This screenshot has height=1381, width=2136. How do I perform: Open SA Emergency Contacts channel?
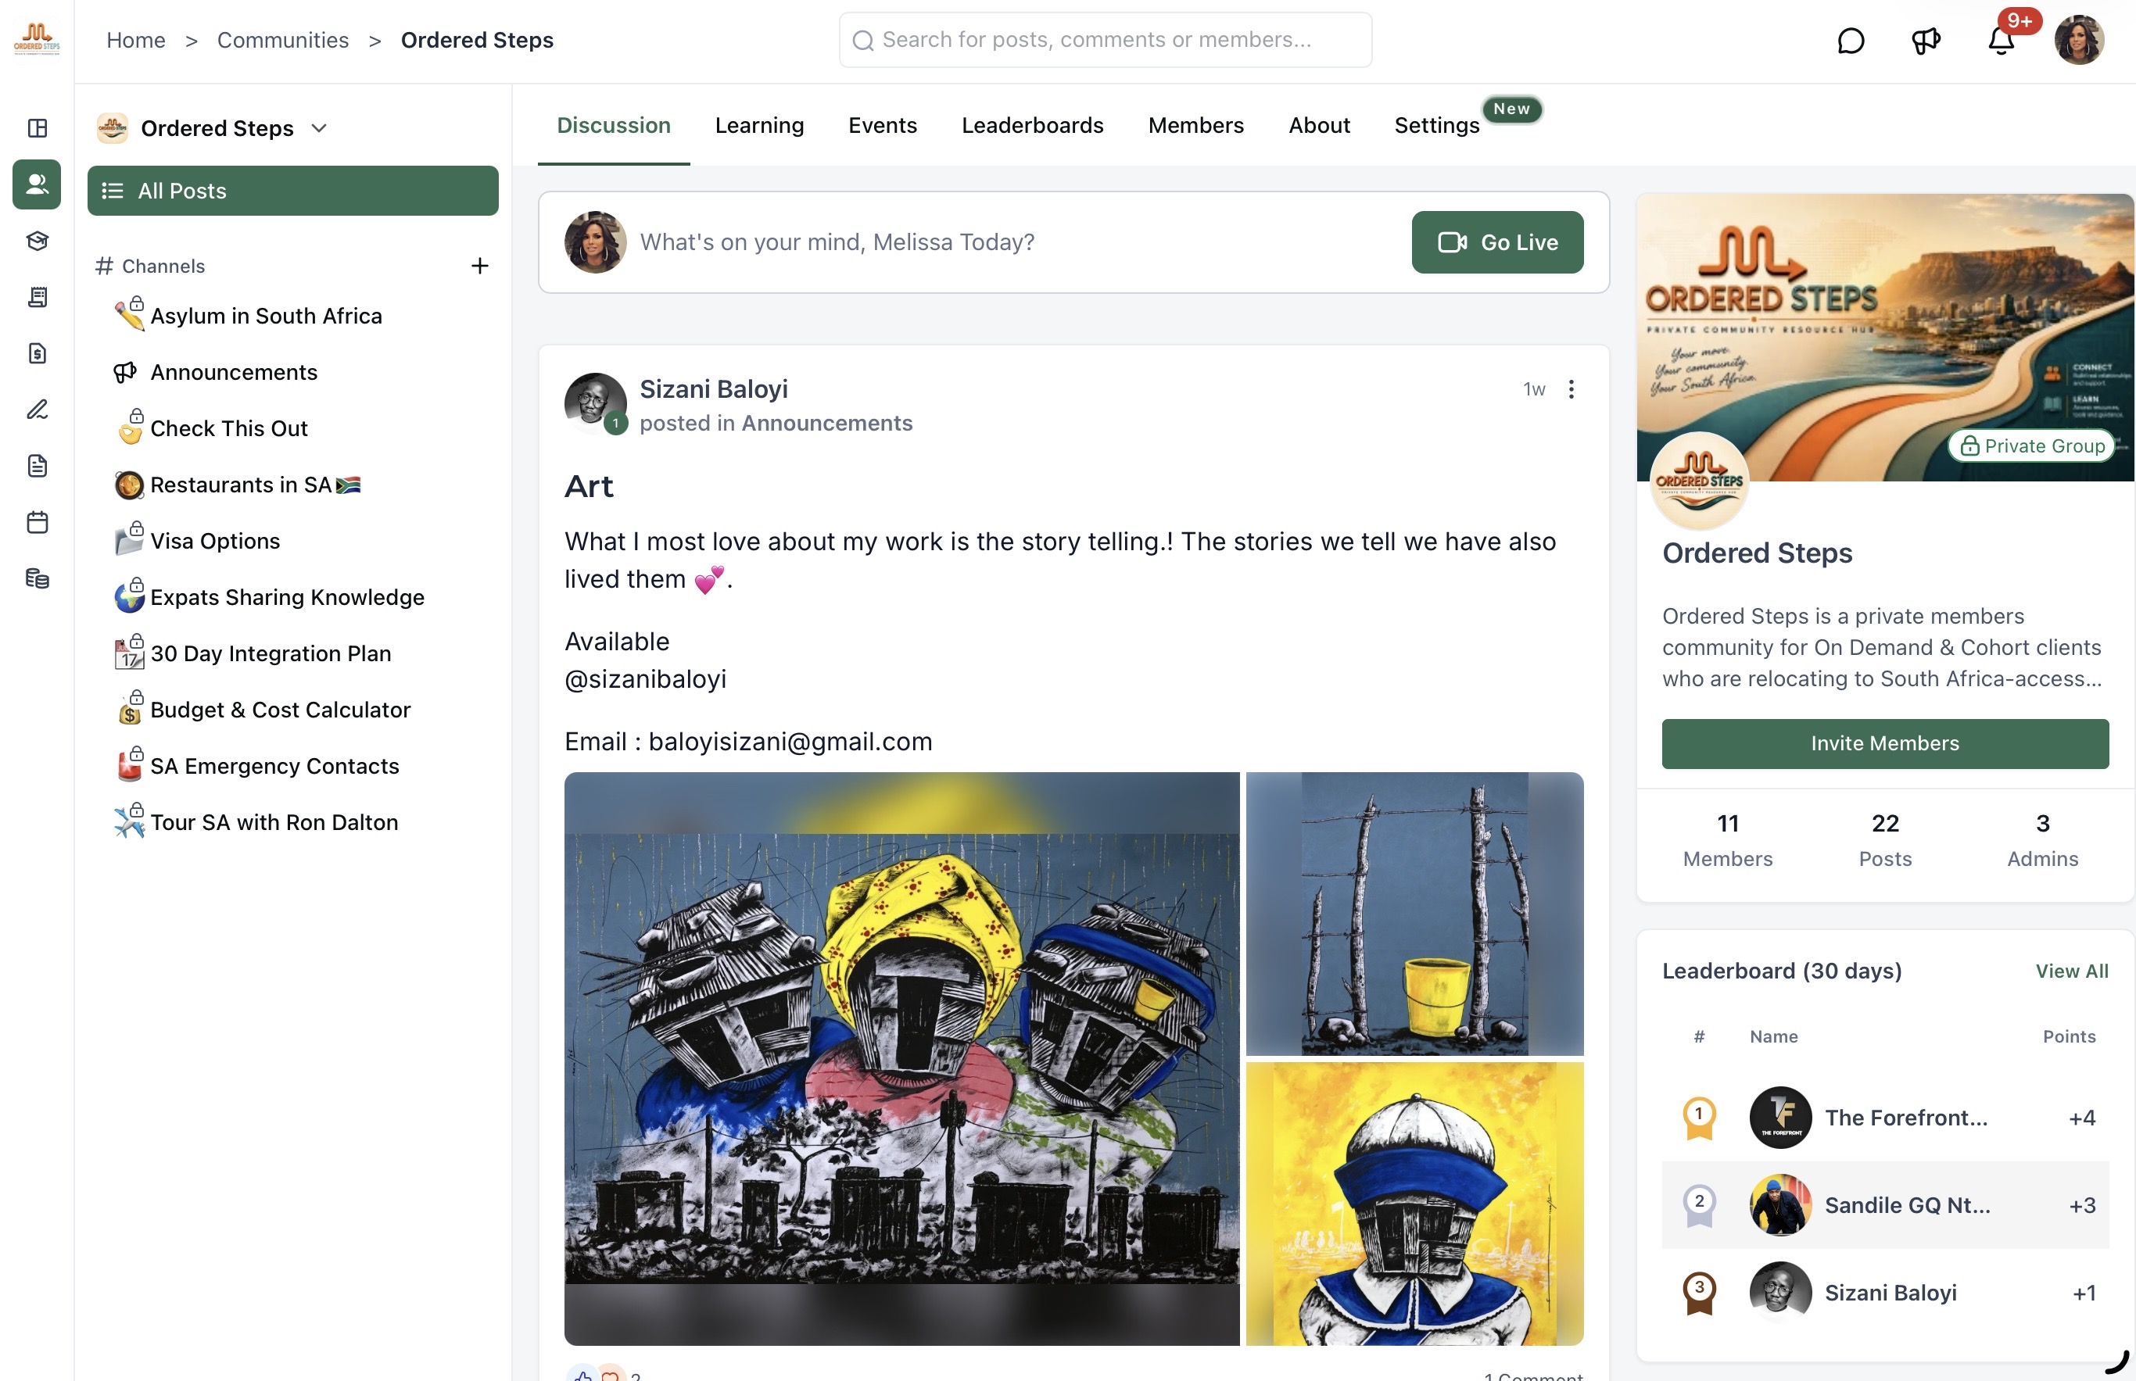click(x=274, y=767)
